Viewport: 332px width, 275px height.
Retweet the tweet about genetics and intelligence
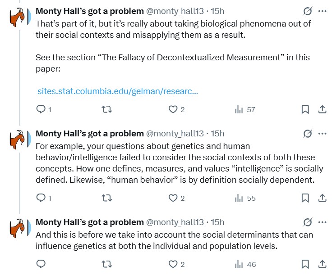coord(106,198)
